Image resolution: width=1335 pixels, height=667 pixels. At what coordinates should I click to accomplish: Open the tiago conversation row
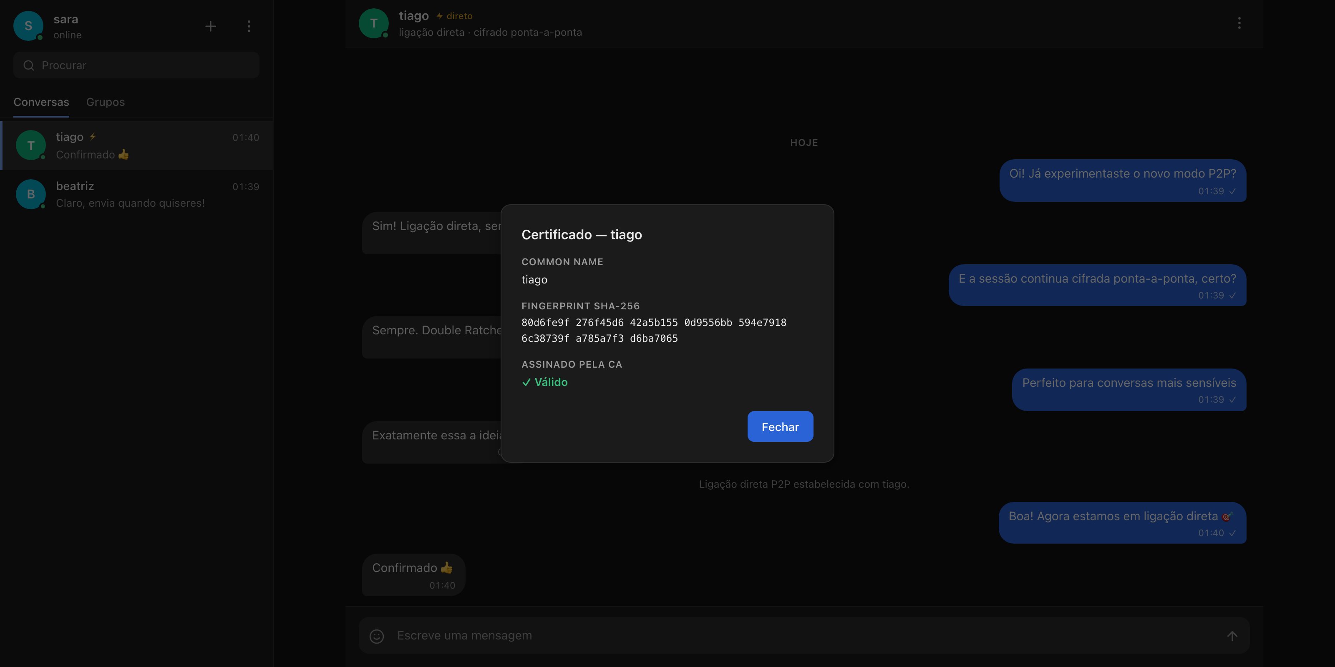pos(137,145)
